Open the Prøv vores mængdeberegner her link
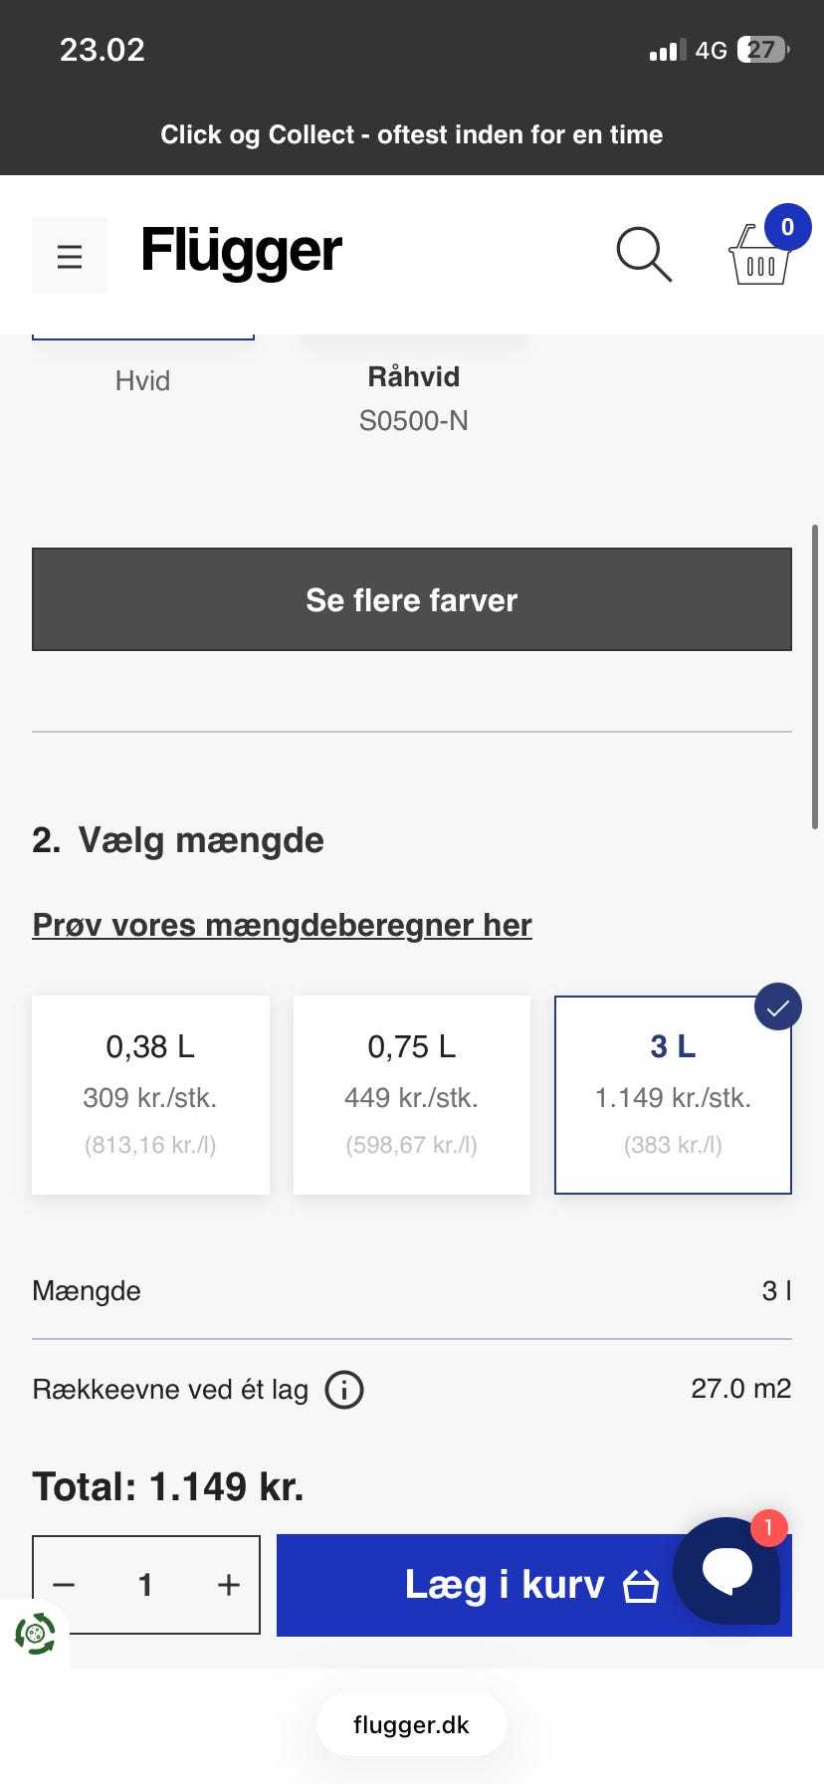This screenshot has width=824, height=1784. click(282, 925)
